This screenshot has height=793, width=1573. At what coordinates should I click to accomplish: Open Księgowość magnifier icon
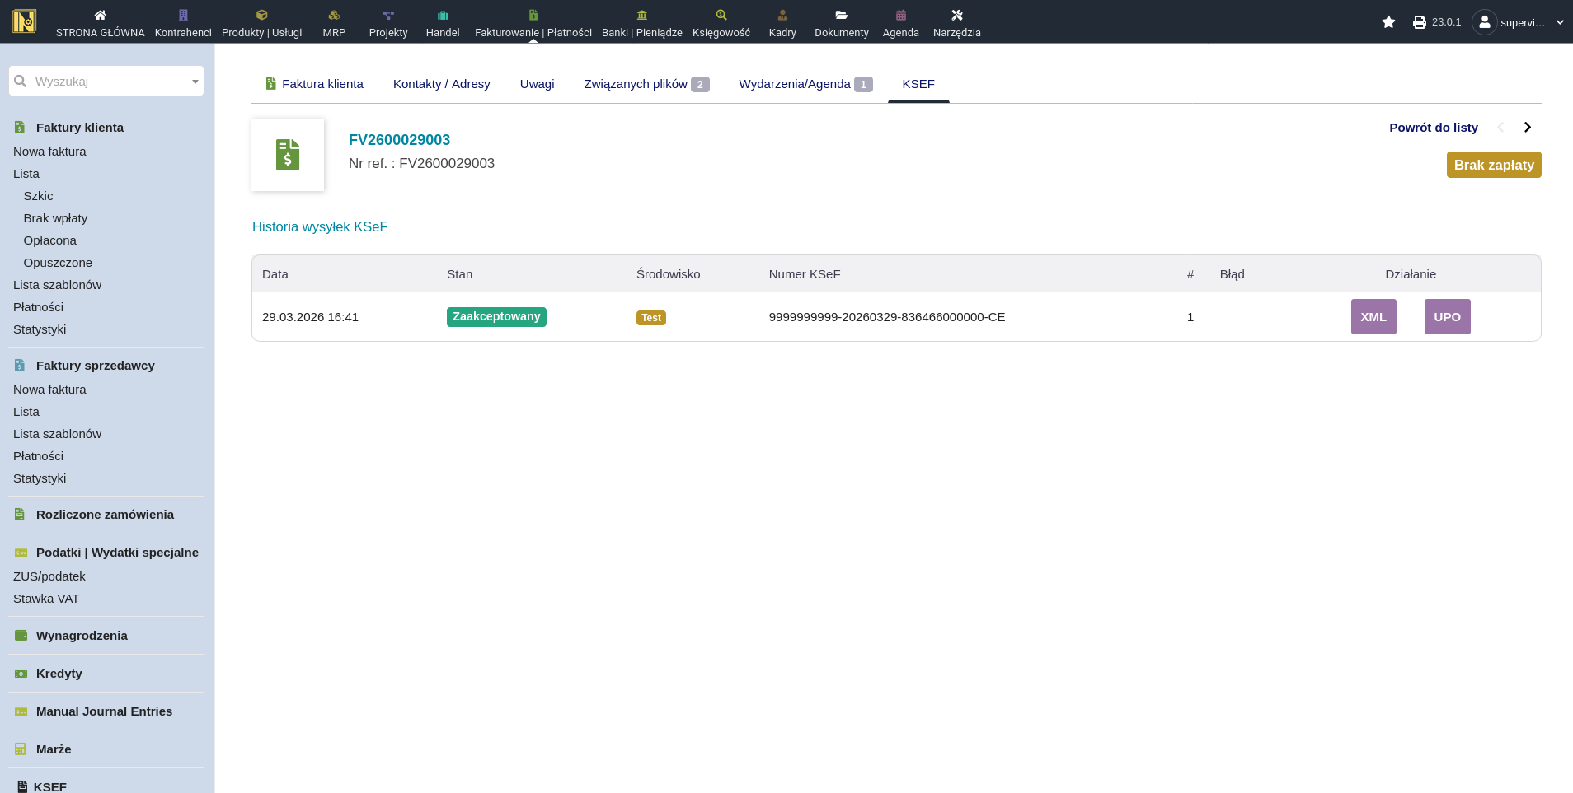[x=721, y=15]
